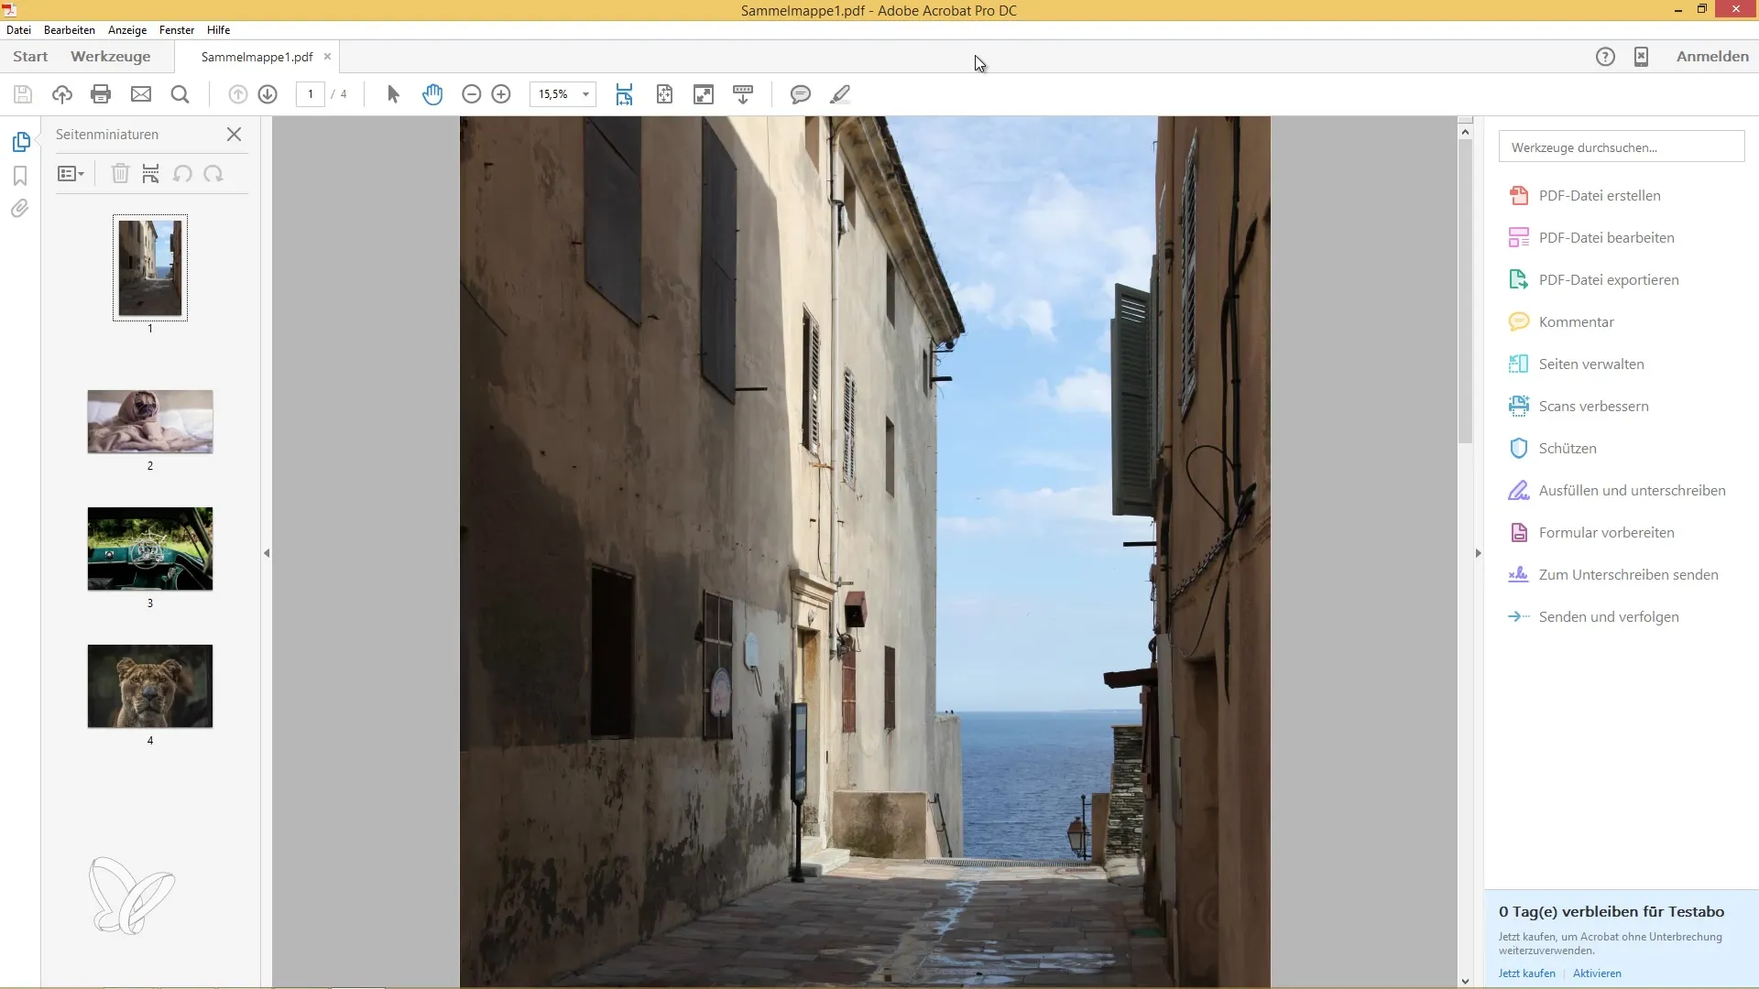
Task: Open Seiten verwalten tool
Action: click(1590, 364)
